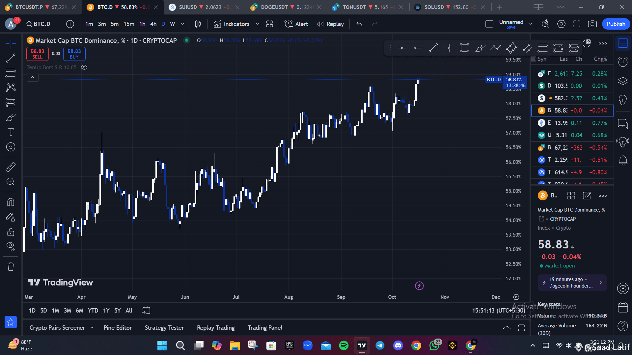
Task: Open Telegram from the taskbar
Action: tap(380, 345)
